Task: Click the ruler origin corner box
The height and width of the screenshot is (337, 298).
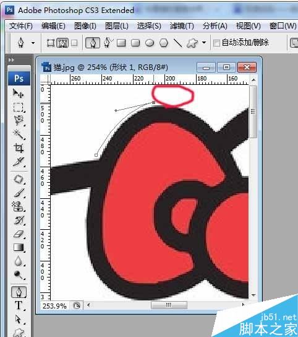Action: click(45, 79)
